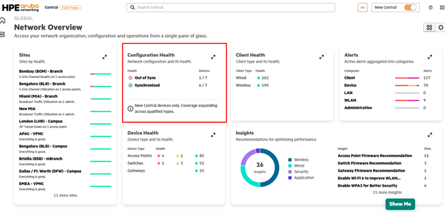Expand the Alerts card
Screen dimensions: 445x212
[430, 57]
